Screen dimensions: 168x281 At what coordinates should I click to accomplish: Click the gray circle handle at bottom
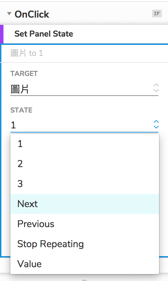click(84, 280)
